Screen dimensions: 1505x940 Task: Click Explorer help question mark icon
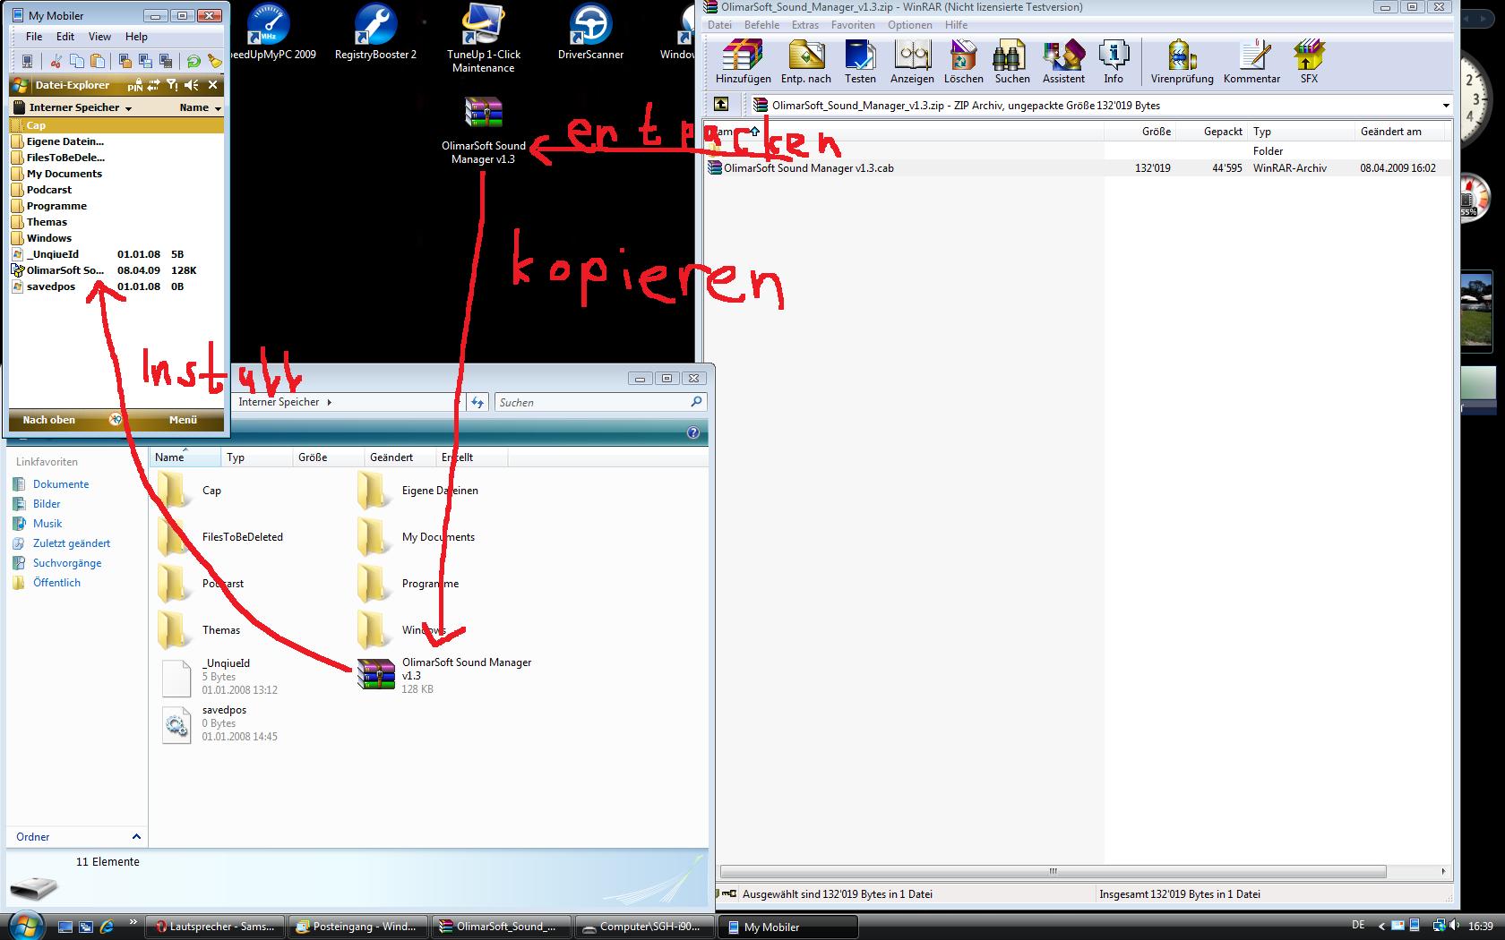(x=692, y=432)
